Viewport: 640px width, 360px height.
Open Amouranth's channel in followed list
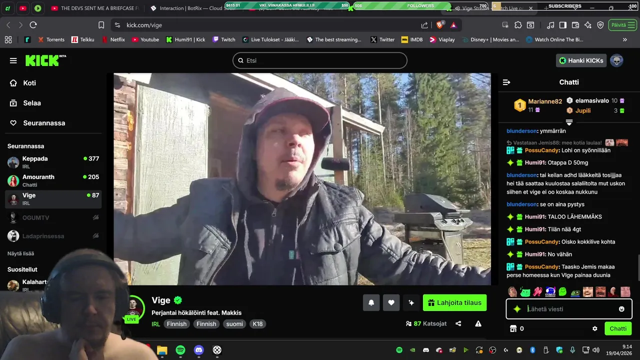pos(53,180)
